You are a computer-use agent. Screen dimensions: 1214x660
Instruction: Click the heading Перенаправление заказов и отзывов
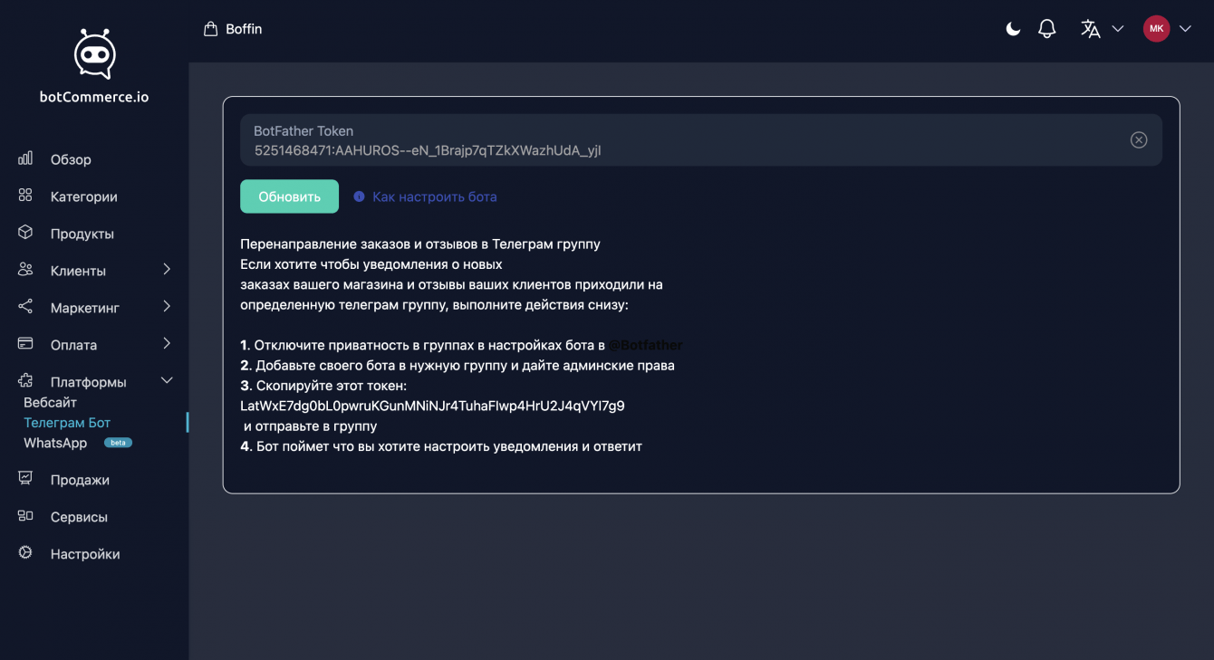click(x=420, y=244)
